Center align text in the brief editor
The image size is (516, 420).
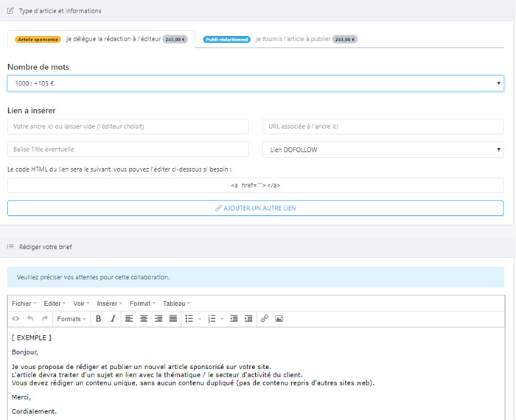144,318
